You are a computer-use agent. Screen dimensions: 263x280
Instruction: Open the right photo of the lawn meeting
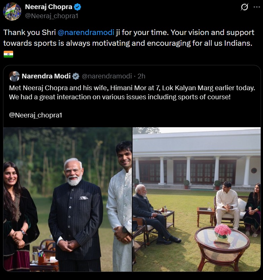click(x=196, y=199)
